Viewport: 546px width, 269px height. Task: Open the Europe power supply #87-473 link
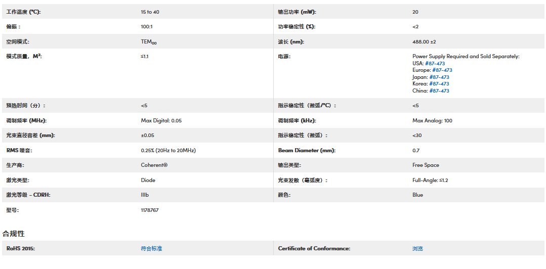(442, 70)
